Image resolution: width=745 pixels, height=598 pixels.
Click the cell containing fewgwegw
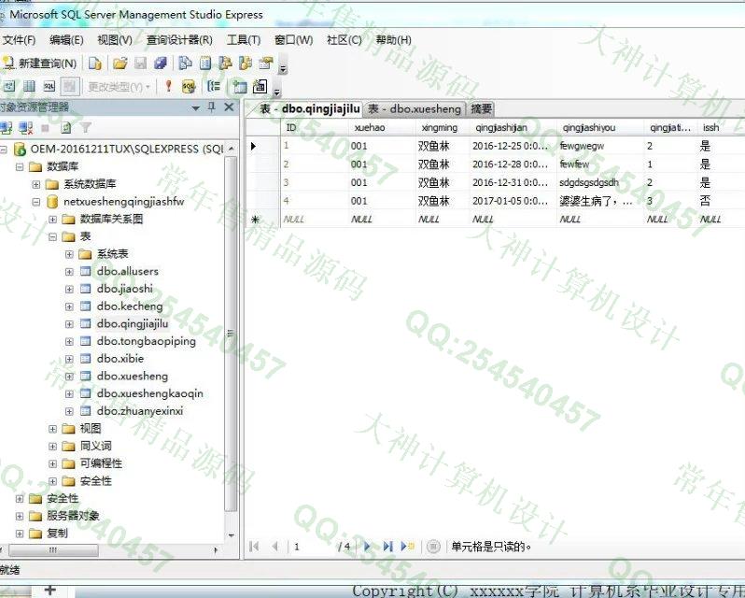[x=600, y=146]
